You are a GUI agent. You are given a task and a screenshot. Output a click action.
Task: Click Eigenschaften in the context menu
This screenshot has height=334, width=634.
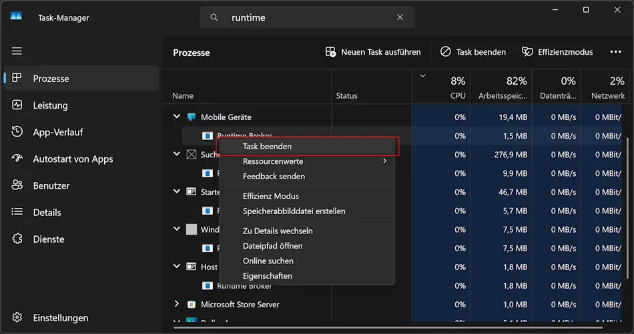tap(267, 275)
